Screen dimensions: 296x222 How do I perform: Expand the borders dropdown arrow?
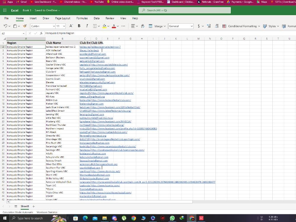pyautogui.click(x=99, y=26)
